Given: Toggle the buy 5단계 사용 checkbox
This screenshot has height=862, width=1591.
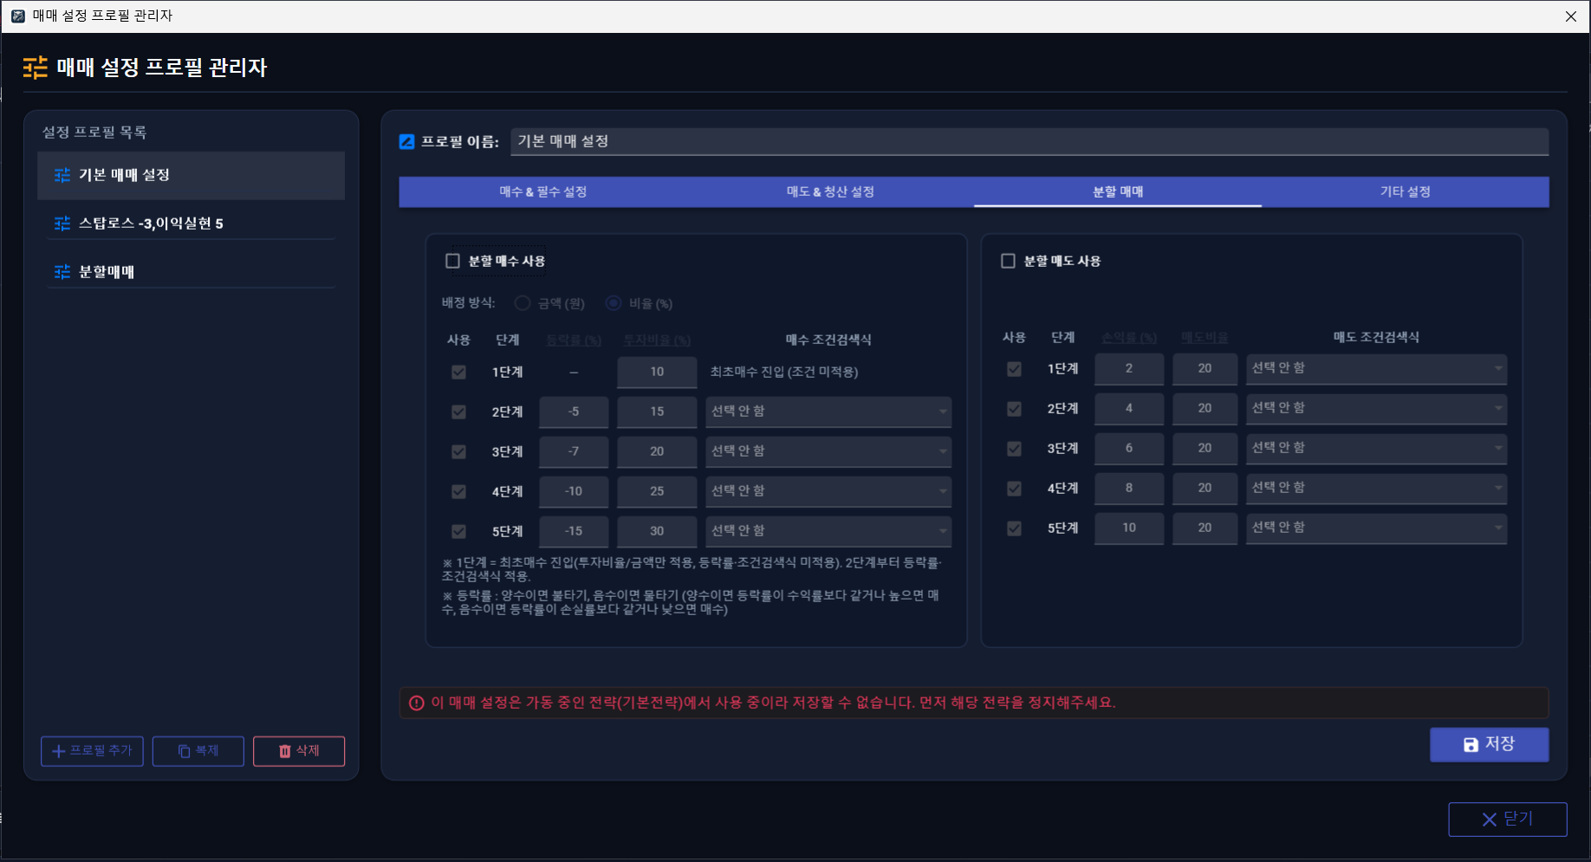Looking at the screenshot, I should [458, 531].
